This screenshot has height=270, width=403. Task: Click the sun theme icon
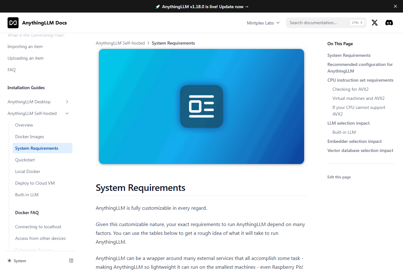tap(9, 261)
